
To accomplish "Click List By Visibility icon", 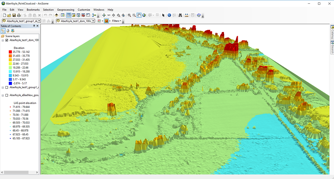I will [13, 31].
